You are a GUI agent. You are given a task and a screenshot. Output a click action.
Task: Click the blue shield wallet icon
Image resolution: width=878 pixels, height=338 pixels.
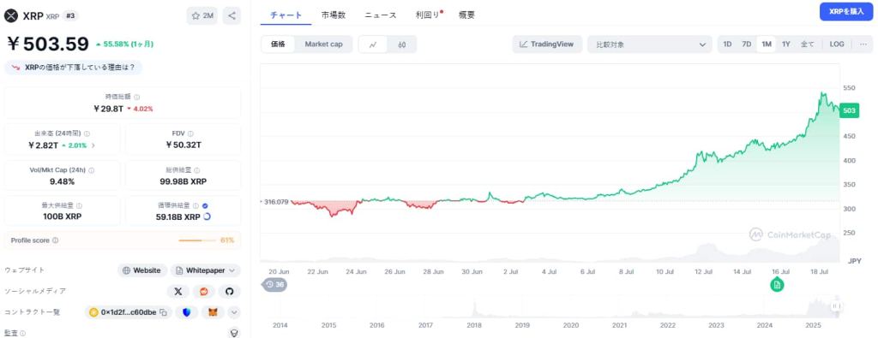point(187,312)
